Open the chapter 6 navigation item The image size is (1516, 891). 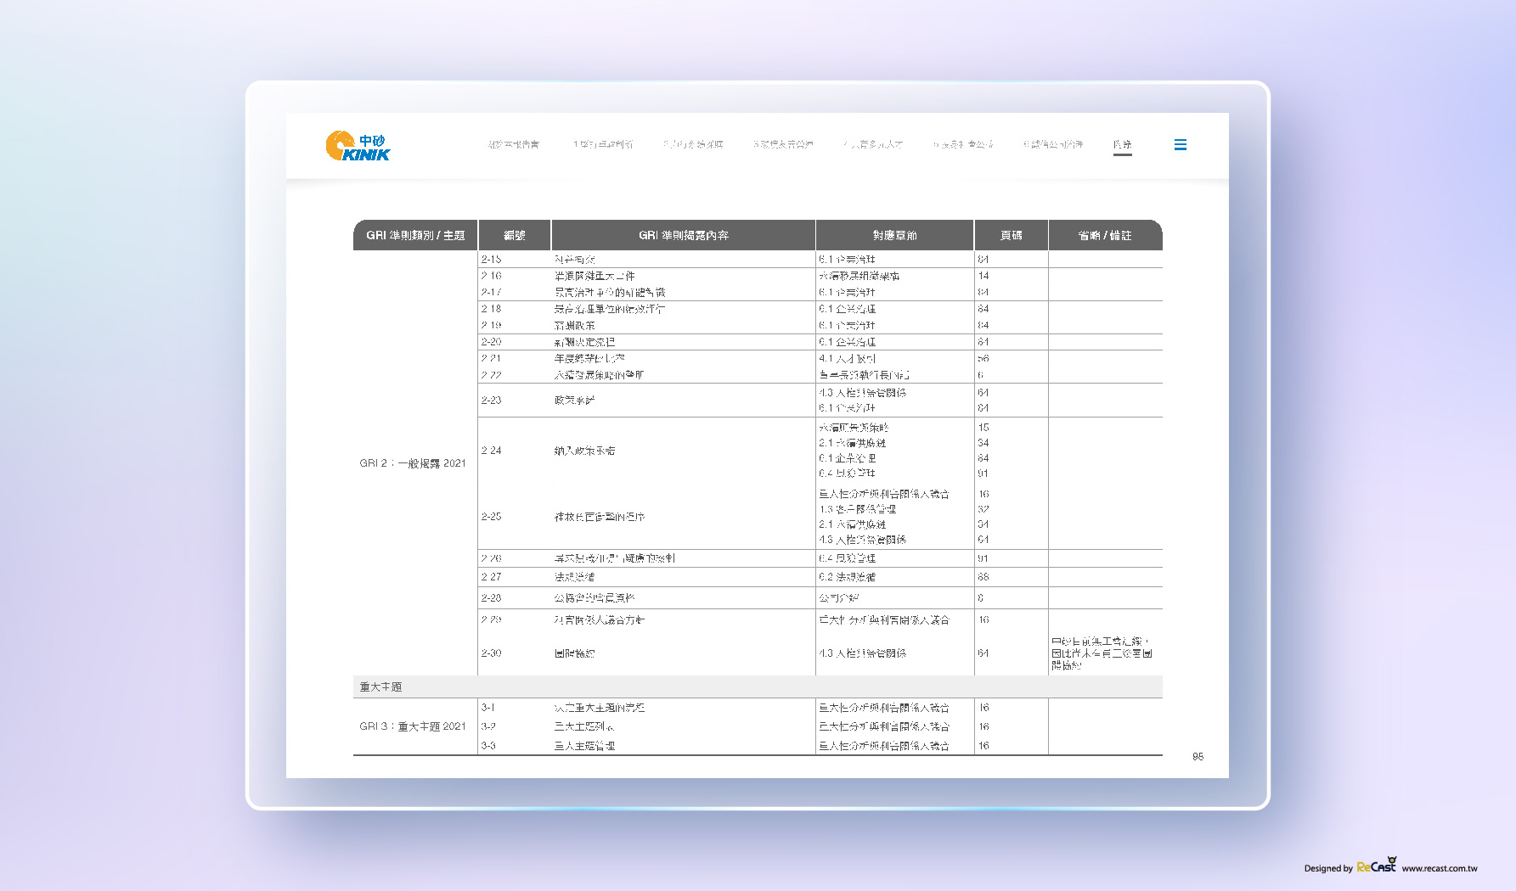click(1052, 144)
